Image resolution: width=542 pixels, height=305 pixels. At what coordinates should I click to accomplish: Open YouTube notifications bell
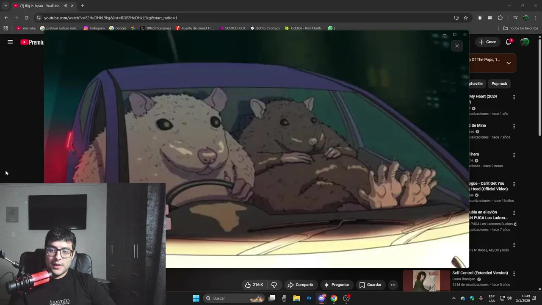509,42
